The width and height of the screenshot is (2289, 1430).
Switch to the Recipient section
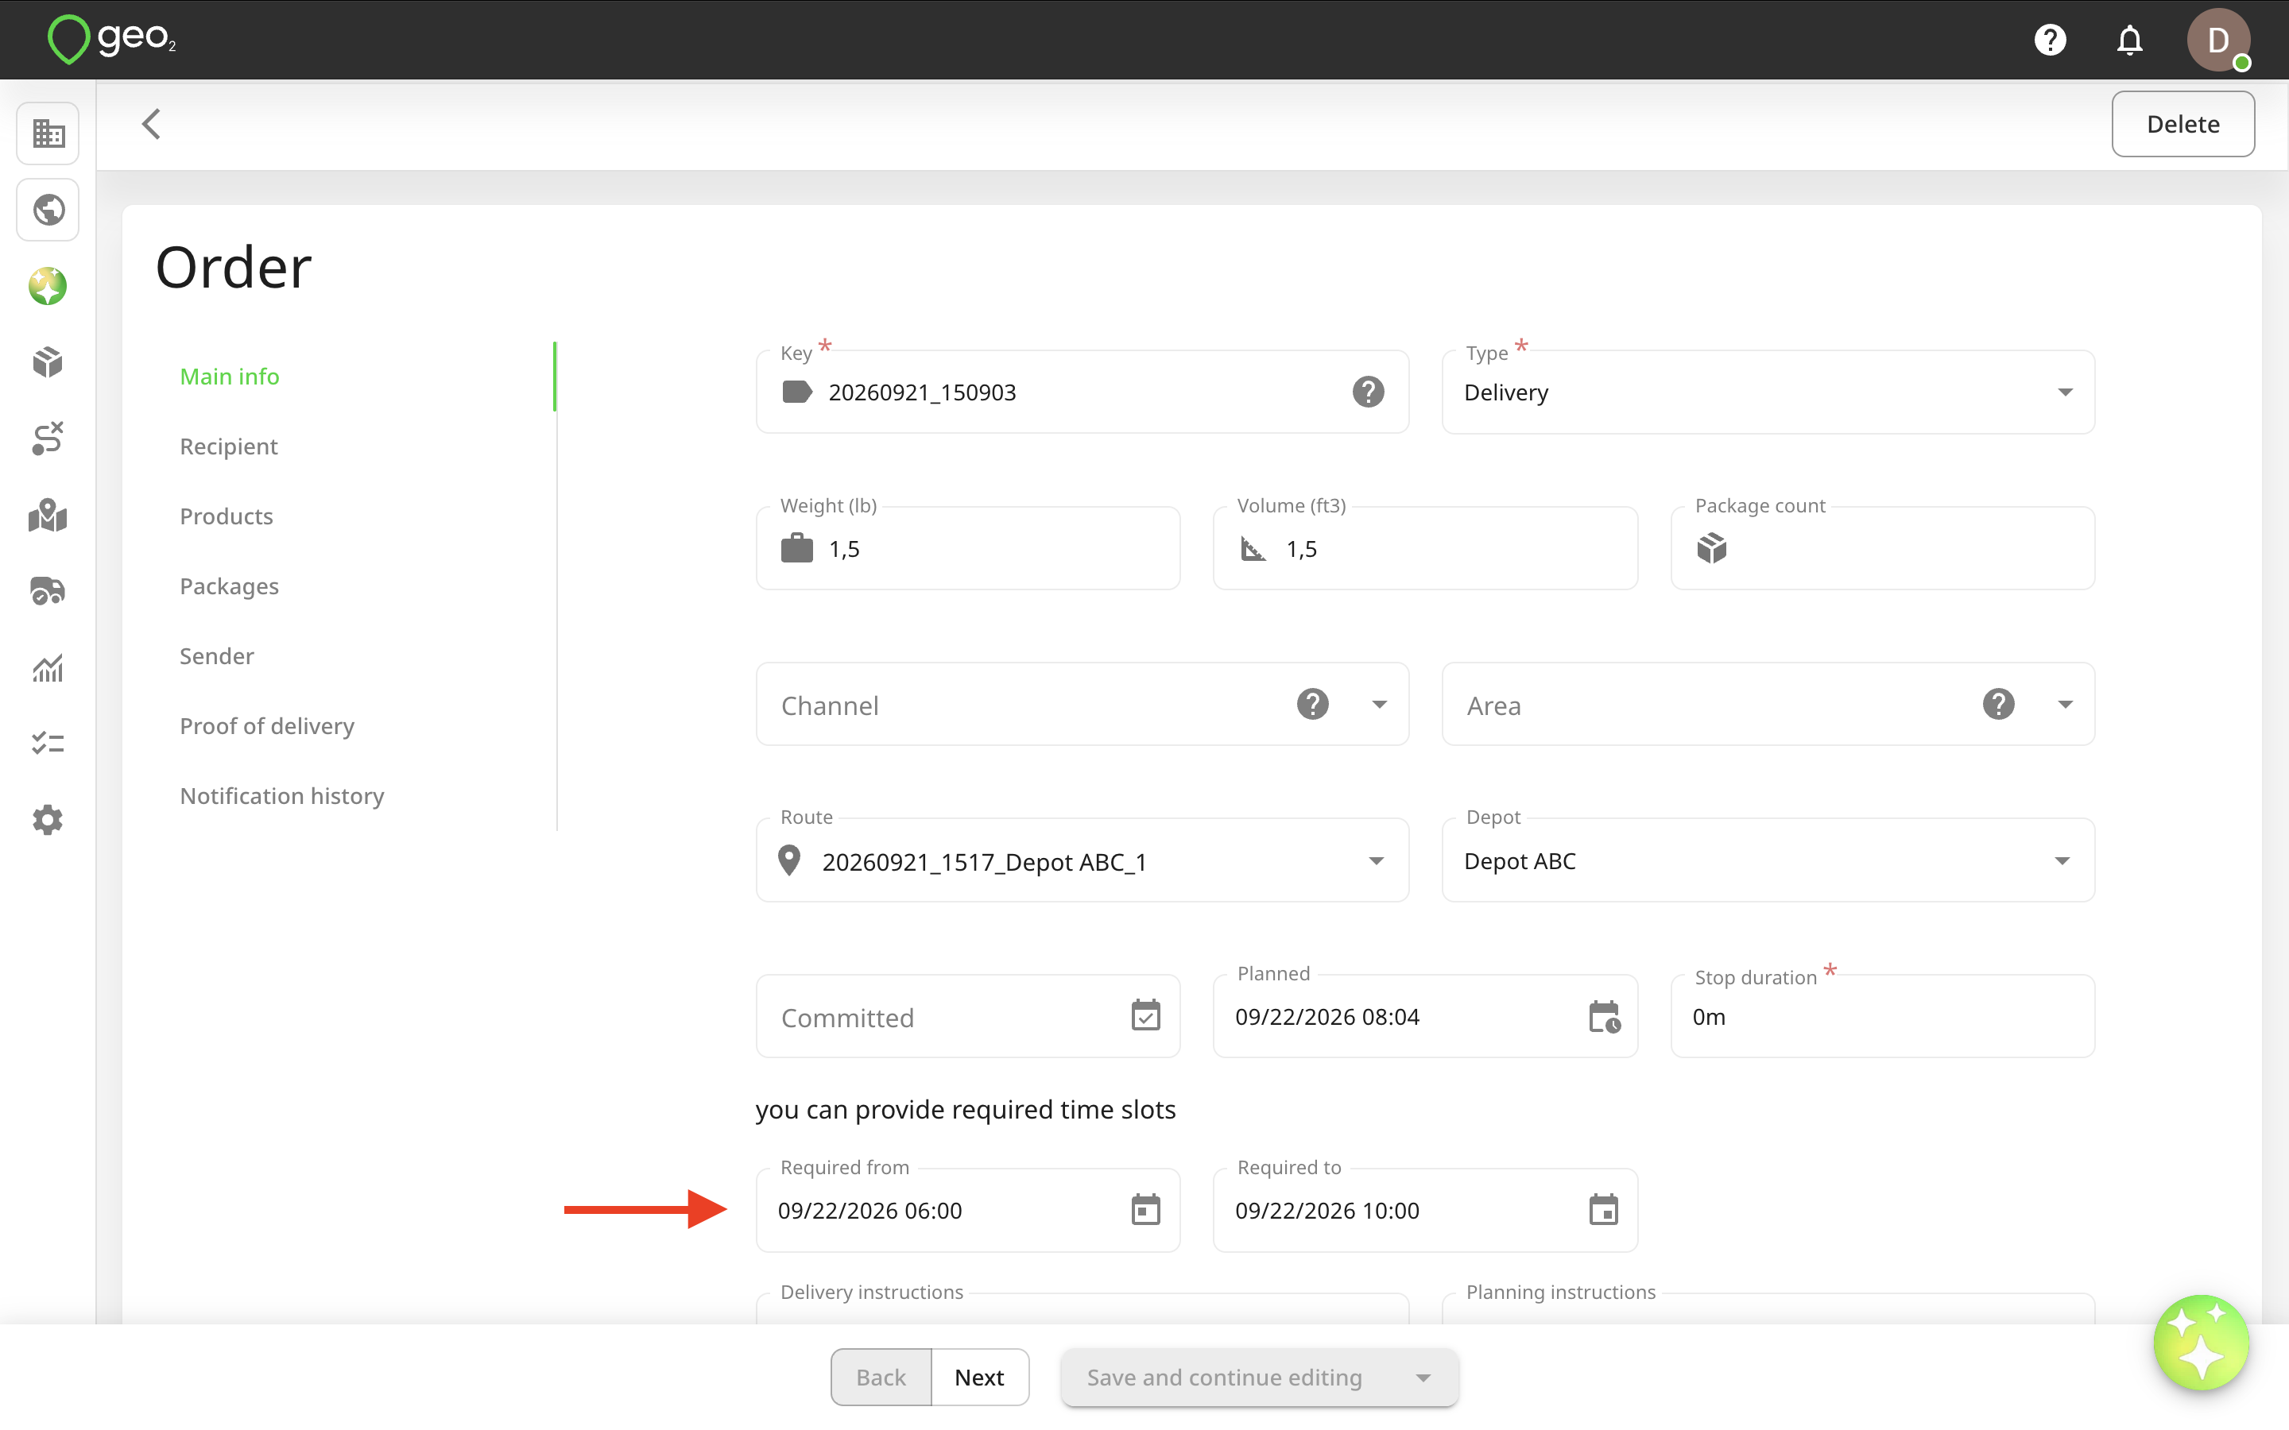click(228, 446)
